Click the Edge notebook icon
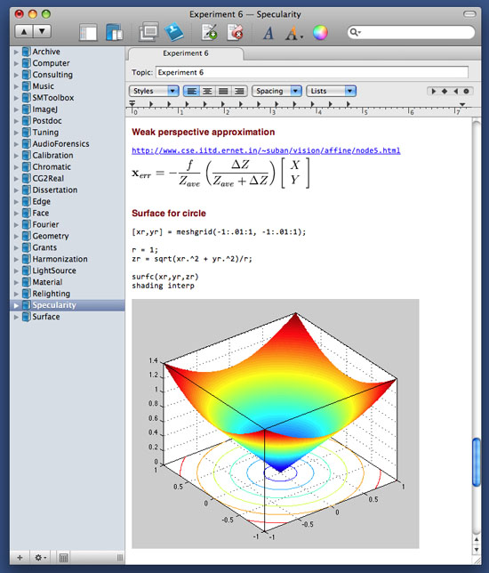Screen dimensions: 489x573 (x=27, y=201)
